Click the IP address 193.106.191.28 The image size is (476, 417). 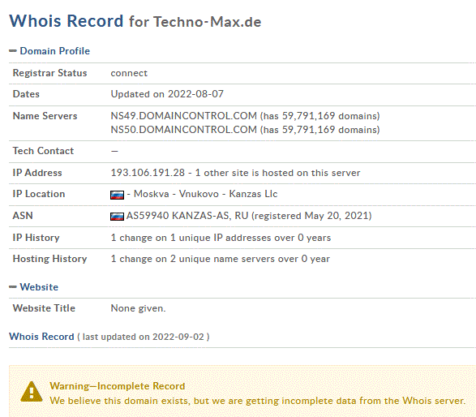(x=148, y=173)
